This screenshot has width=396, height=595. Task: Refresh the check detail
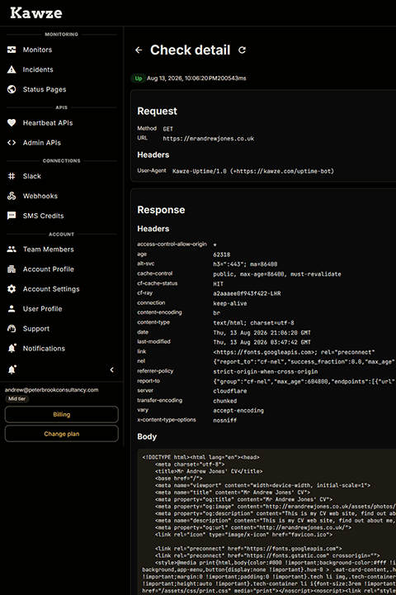pyautogui.click(x=243, y=50)
